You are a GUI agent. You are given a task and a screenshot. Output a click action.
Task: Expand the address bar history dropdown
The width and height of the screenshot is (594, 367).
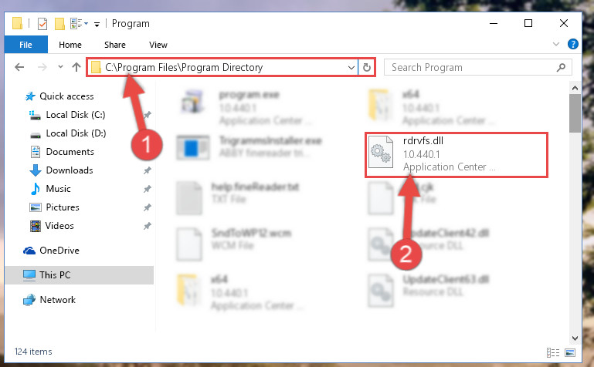coord(351,68)
